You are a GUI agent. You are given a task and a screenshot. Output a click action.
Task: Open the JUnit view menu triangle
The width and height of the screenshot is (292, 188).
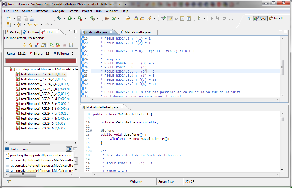pos(76,38)
